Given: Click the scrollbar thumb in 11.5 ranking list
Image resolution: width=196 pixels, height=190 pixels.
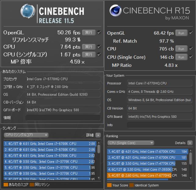Looking at the screenshot, I should 99,149.
